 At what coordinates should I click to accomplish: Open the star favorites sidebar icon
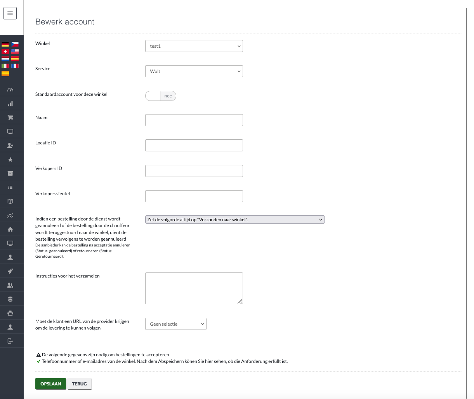point(10,160)
